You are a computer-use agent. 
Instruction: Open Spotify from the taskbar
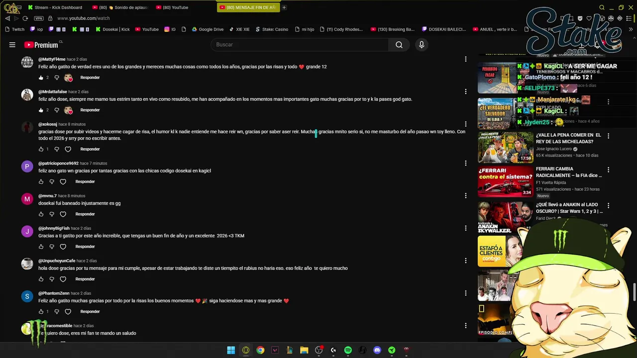pos(348,350)
